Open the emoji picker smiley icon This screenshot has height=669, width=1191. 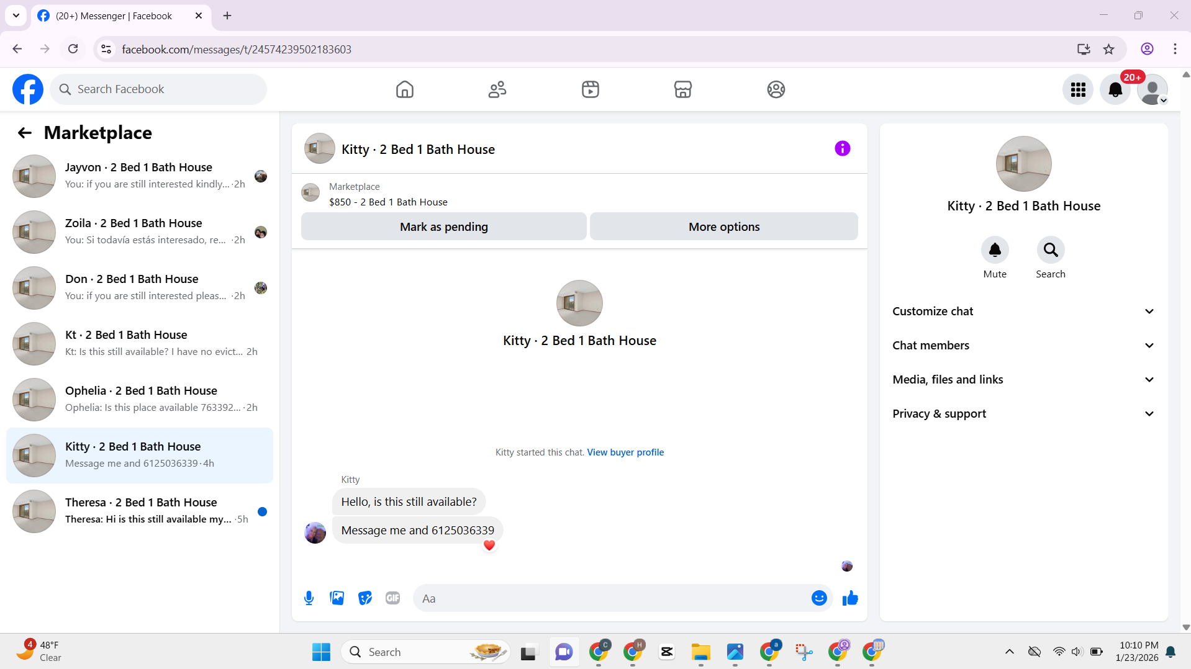(x=819, y=598)
